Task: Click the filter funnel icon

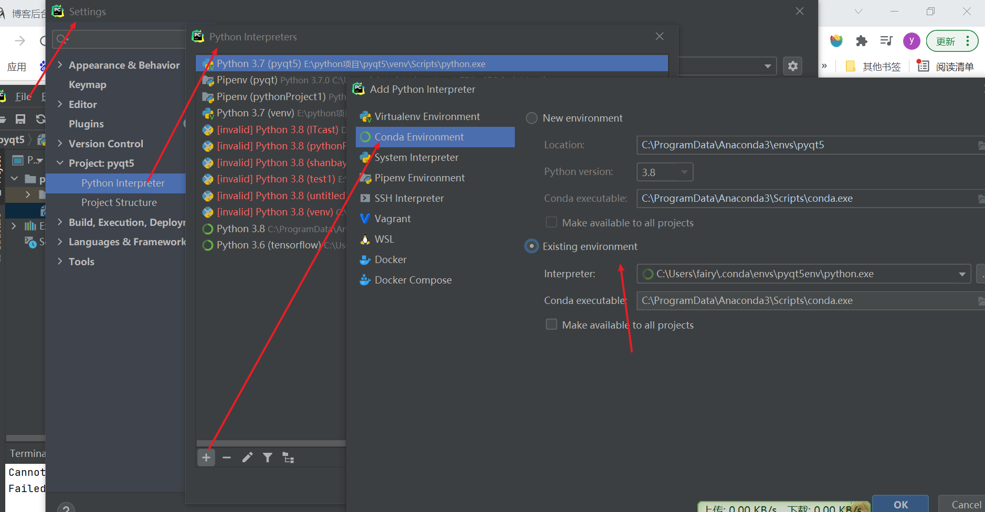Action: (x=268, y=457)
